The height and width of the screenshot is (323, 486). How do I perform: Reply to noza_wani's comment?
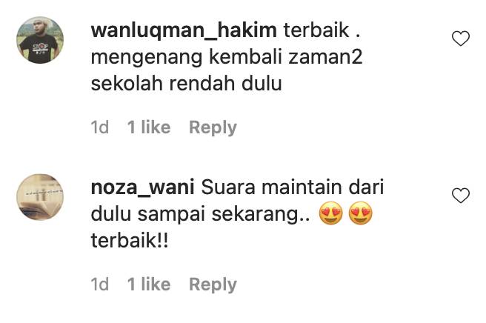click(x=213, y=284)
